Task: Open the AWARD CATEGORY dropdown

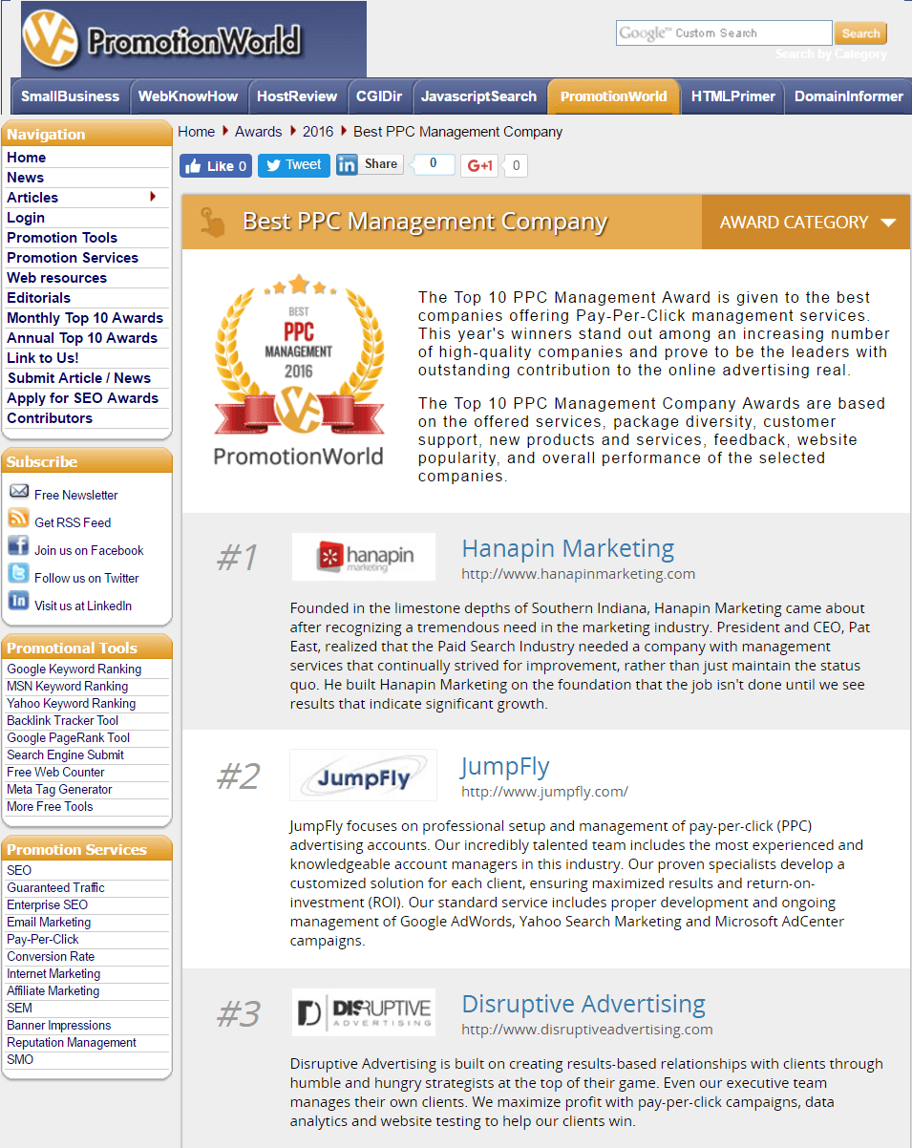Action: (807, 223)
